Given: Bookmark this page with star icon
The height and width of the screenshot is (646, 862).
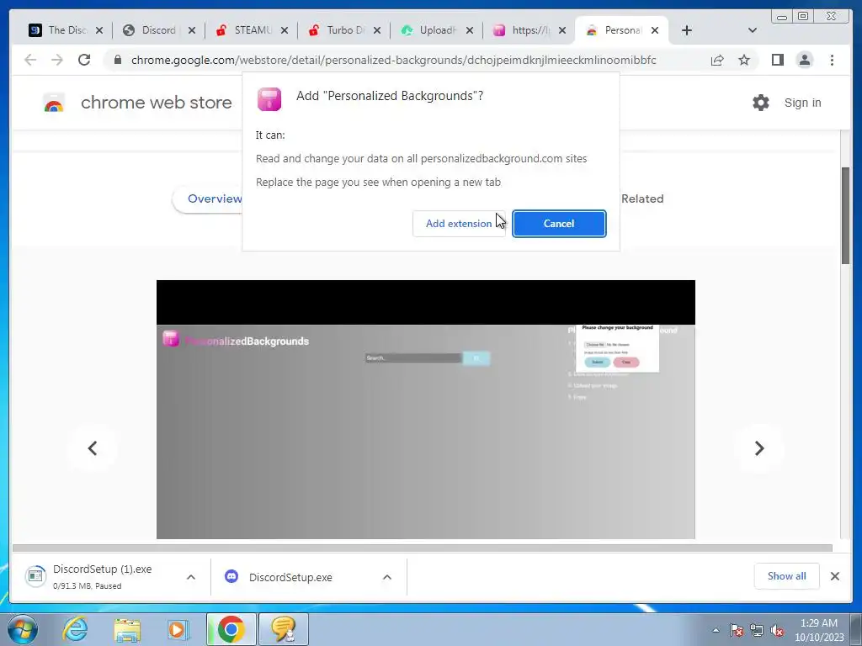Looking at the screenshot, I should [744, 60].
